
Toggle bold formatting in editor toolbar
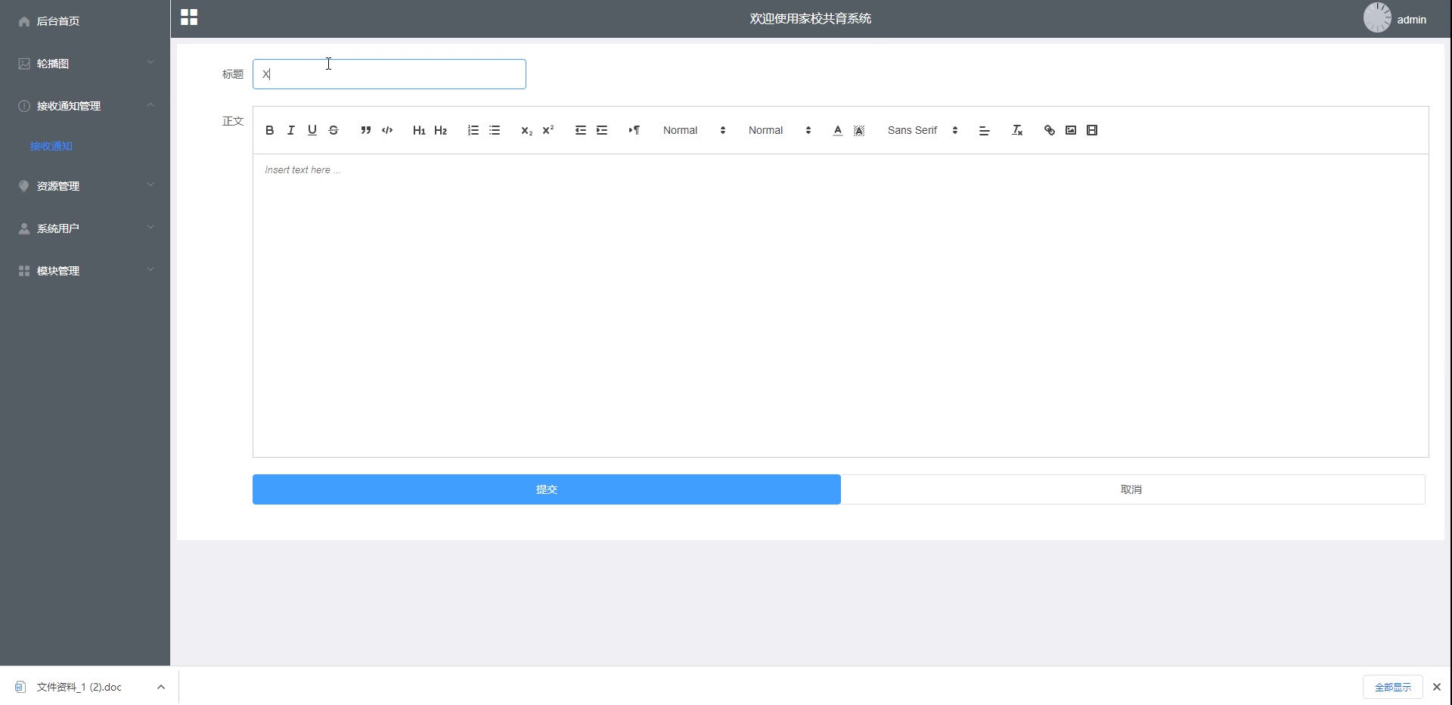tap(269, 130)
